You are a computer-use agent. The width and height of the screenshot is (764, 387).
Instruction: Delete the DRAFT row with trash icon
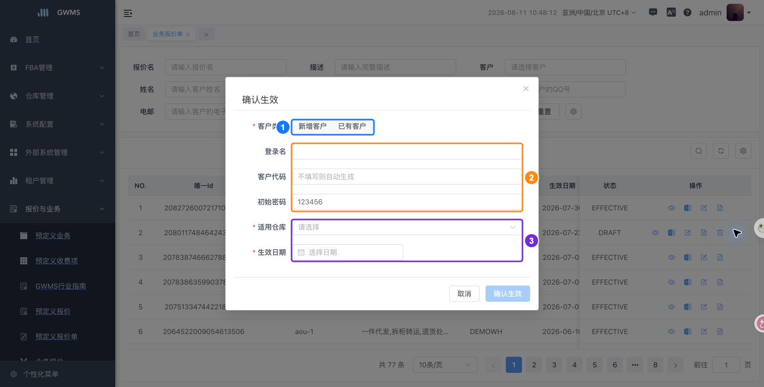(720, 233)
